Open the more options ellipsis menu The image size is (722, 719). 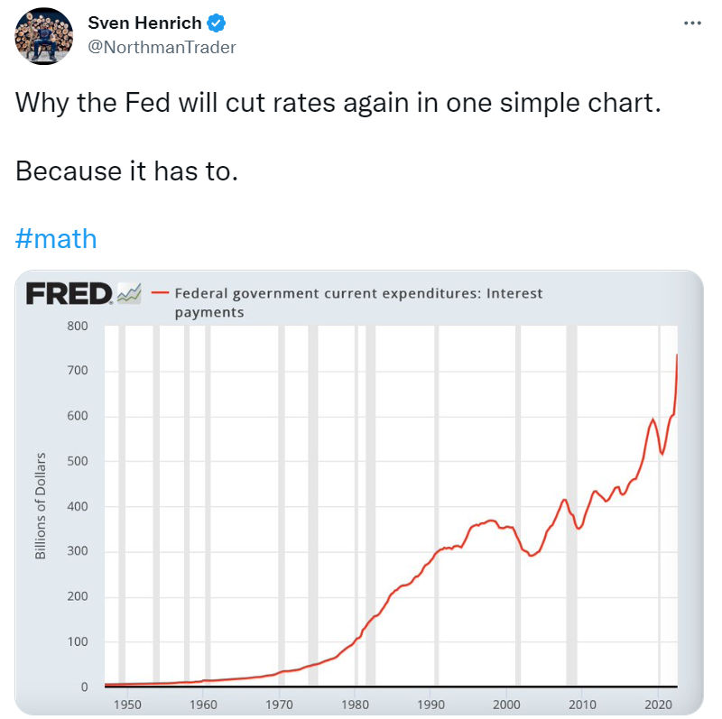coord(692,23)
